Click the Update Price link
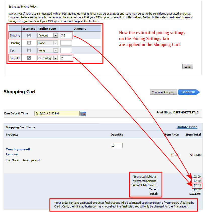Image resolution: width=206 pixels, height=212 pixels. click(187, 127)
